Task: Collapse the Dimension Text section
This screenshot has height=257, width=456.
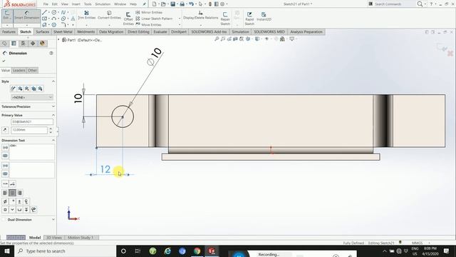Action: [53, 141]
